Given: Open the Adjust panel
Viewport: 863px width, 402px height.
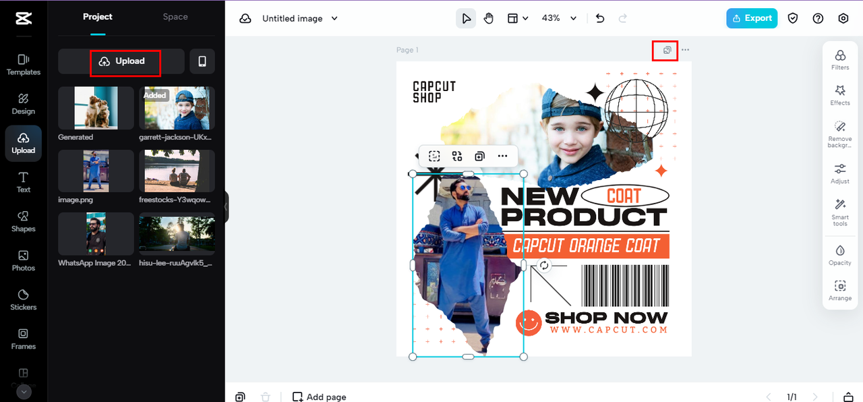Looking at the screenshot, I should pyautogui.click(x=840, y=173).
